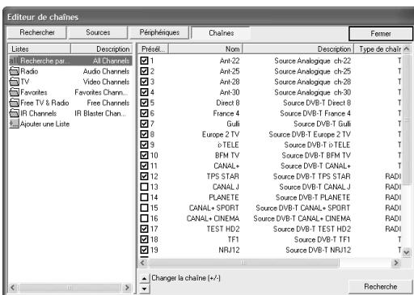Click 'Source DVB-T PLANETE' description
Screen dimensions: 414x295
tap(313, 197)
